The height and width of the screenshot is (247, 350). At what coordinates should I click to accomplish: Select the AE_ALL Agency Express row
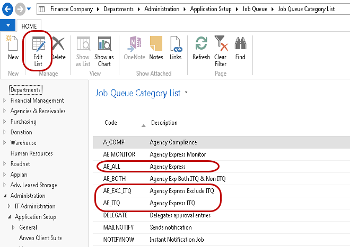tap(112, 167)
